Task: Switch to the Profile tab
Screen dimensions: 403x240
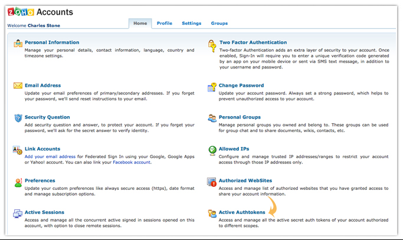Action: coord(165,24)
